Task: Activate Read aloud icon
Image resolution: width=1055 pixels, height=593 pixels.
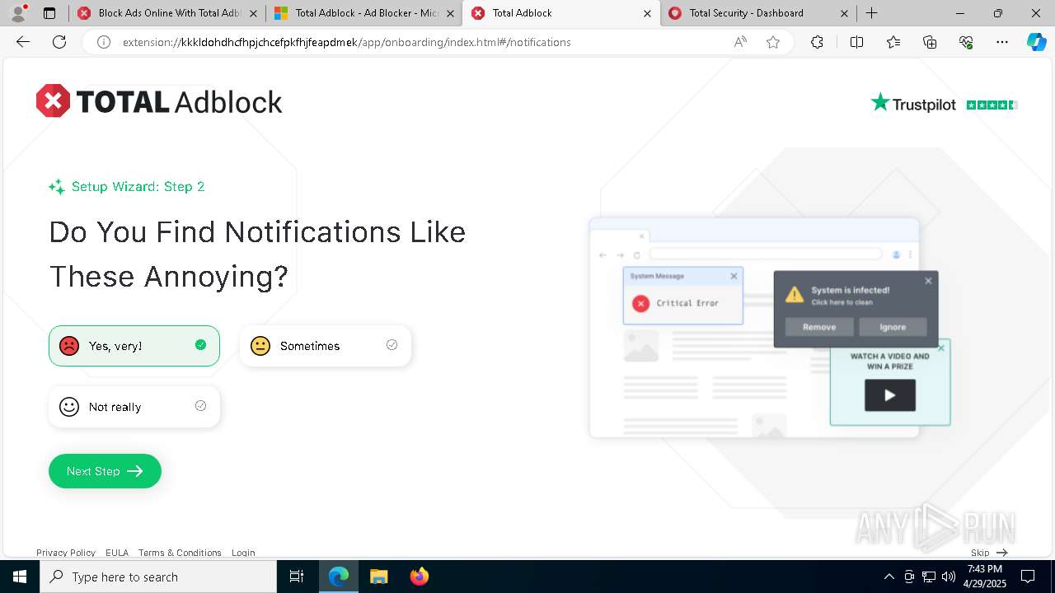Action: coord(740,42)
